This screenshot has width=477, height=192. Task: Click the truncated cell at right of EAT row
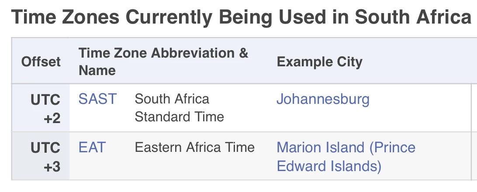coord(474,157)
